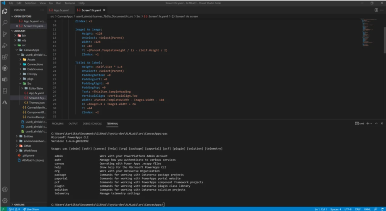The width and height of the screenshot is (386, 211).
Task: Expand the bin folder
Action: pyautogui.click(x=24, y=36)
